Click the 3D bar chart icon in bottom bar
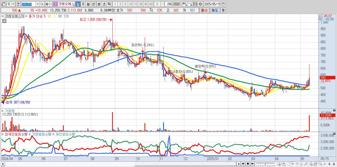The image size is (337, 167). point(311,164)
